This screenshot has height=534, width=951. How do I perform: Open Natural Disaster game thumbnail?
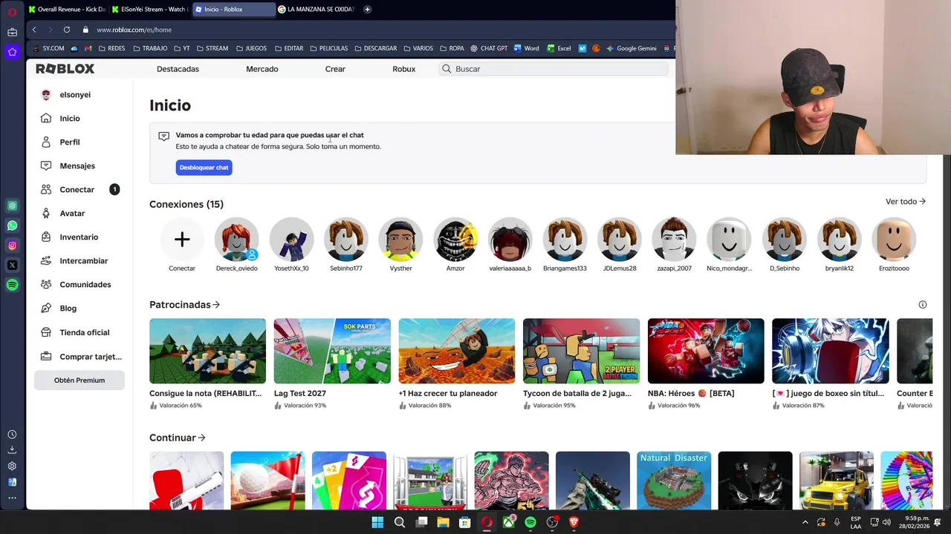click(674, 481)
